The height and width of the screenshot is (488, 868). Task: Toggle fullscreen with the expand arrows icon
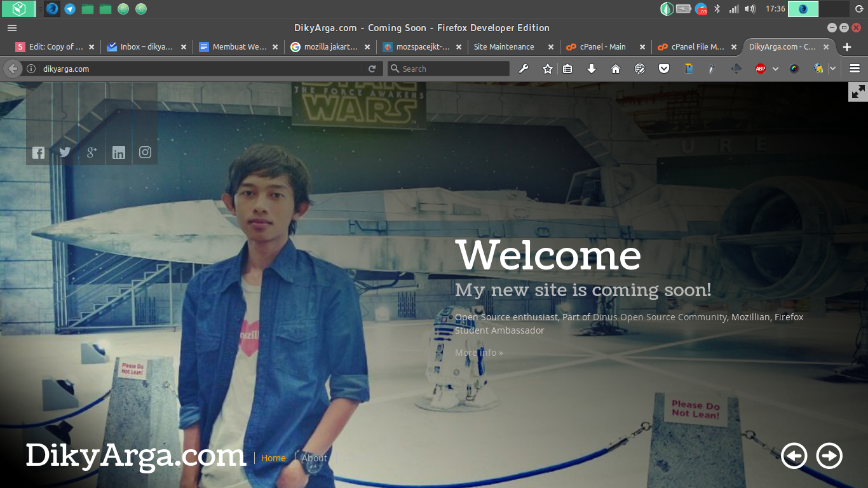858,91
